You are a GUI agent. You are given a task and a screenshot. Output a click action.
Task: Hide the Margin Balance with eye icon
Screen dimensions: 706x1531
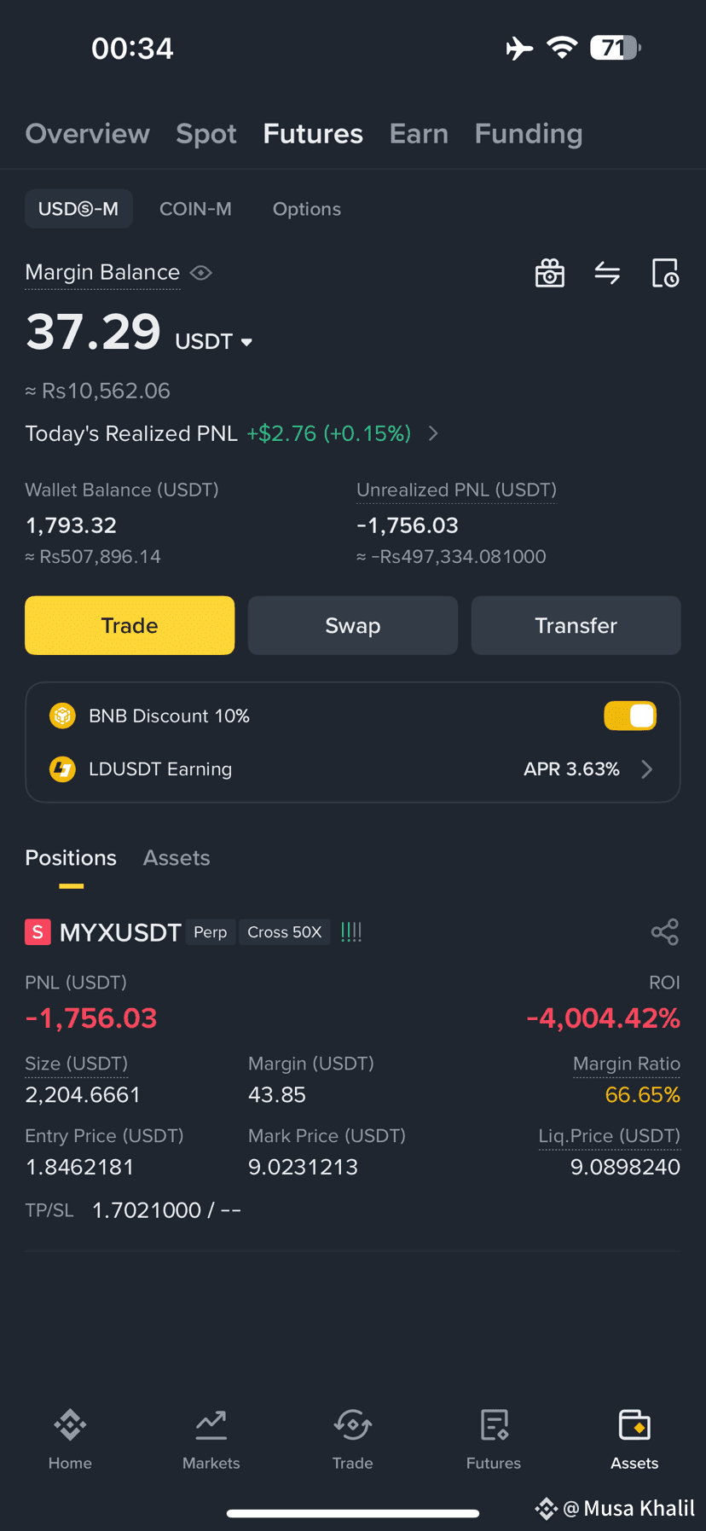pos(201,272)
